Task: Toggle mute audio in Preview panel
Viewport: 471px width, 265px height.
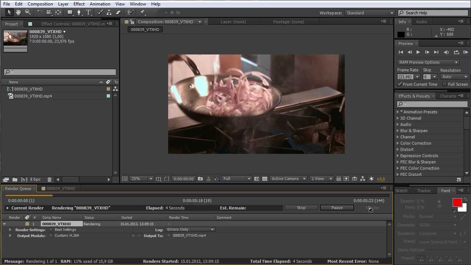Action: point(446,52)
